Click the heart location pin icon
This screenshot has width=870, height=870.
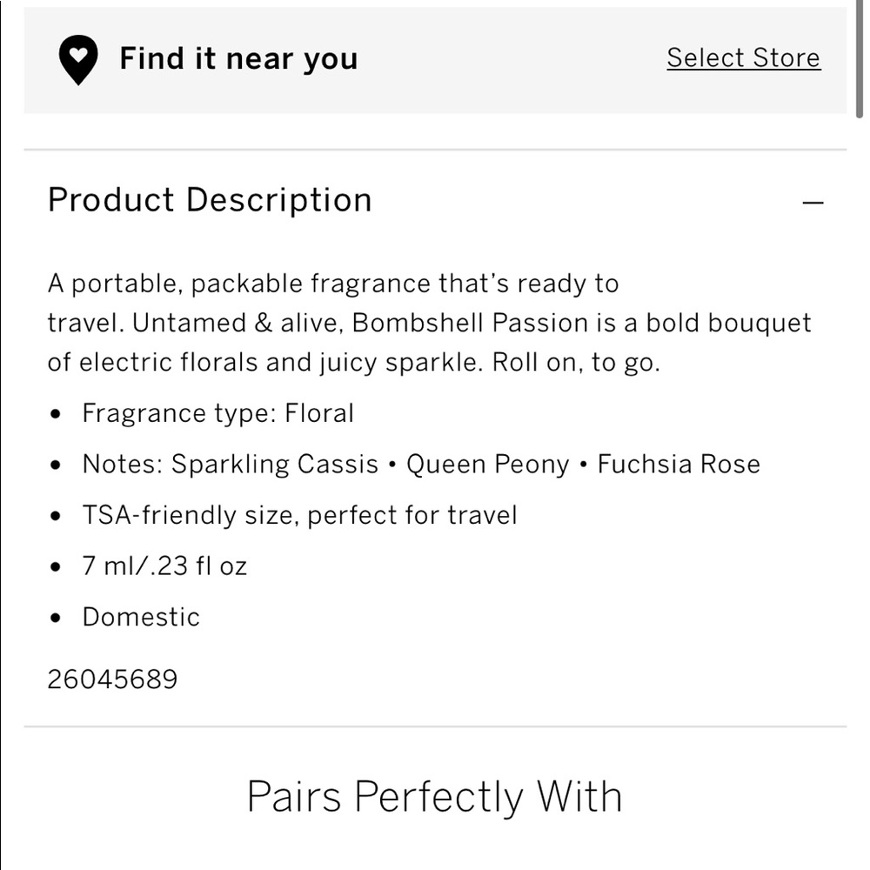78,60
